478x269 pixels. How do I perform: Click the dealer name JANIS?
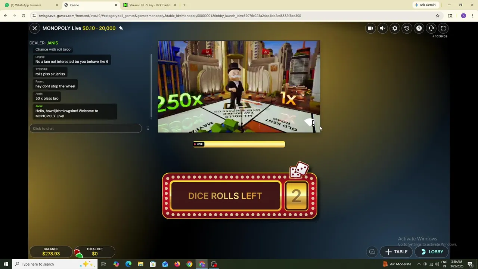coord(52,43)
